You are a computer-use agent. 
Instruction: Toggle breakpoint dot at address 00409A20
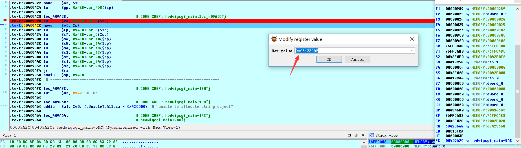5,2
